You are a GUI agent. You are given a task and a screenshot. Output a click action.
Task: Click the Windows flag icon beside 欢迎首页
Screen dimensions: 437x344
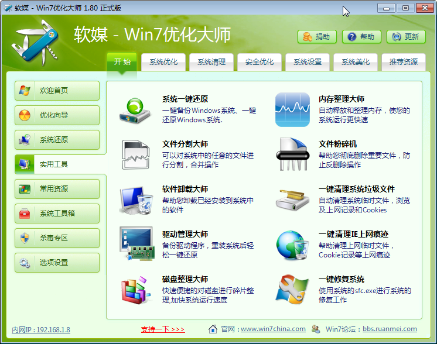(x=25, y=91)
